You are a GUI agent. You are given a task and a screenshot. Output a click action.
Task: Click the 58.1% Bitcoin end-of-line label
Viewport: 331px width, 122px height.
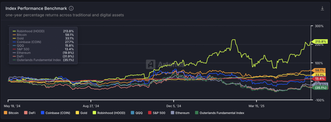(x=319, y=70)
